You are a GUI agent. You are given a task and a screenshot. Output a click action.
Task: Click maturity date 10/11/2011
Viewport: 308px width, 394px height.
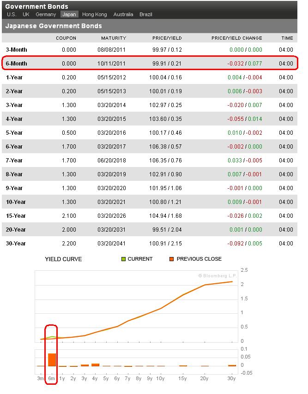[111, 63]
